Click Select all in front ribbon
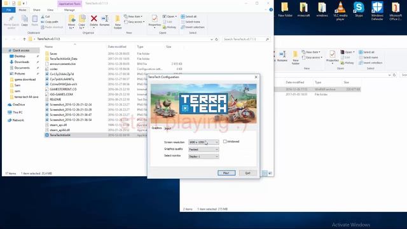This screenshot has width=407, height=229. coord(189,17)
